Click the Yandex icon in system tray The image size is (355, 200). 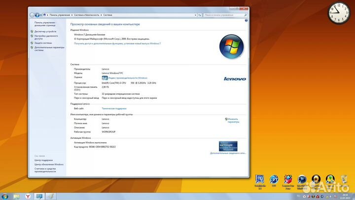304,197
